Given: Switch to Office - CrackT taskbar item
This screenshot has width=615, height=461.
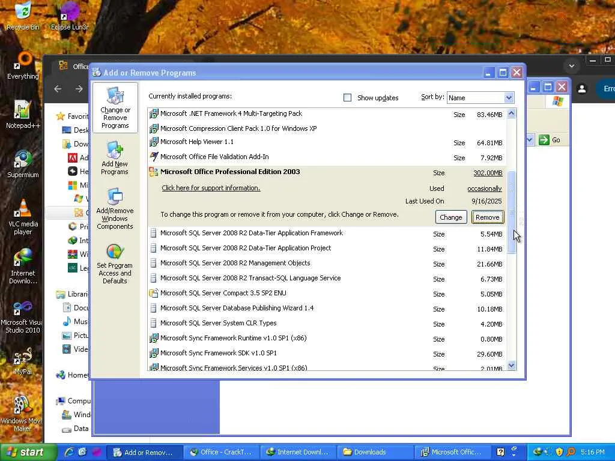Looking at the screenshot, I should [221, 452].
